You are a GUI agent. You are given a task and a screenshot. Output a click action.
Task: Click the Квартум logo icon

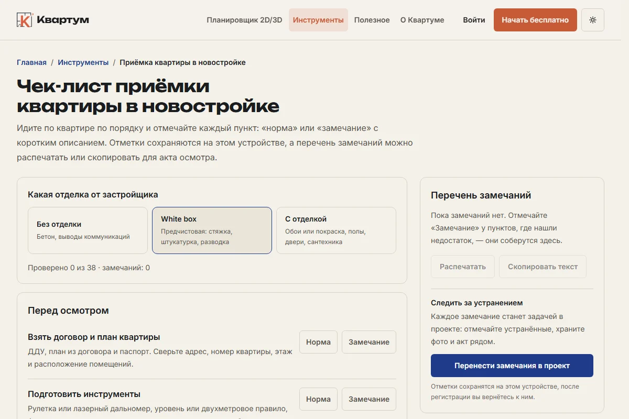(x=25, y=20)
